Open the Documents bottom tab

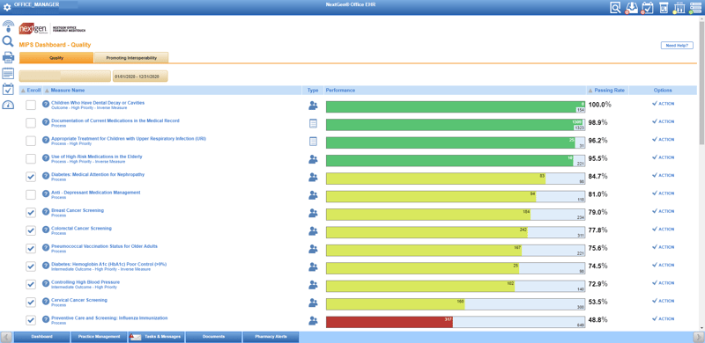(x=213, y=337)
